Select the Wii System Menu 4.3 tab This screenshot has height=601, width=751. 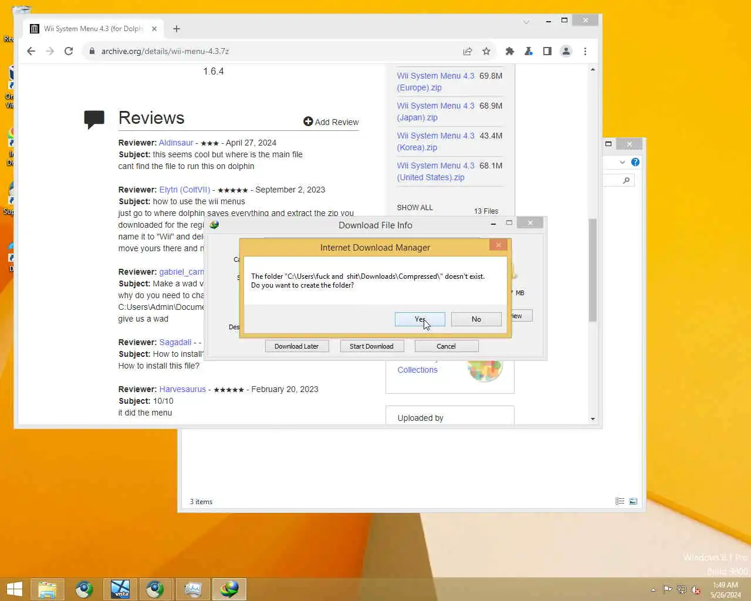(94, 29)
